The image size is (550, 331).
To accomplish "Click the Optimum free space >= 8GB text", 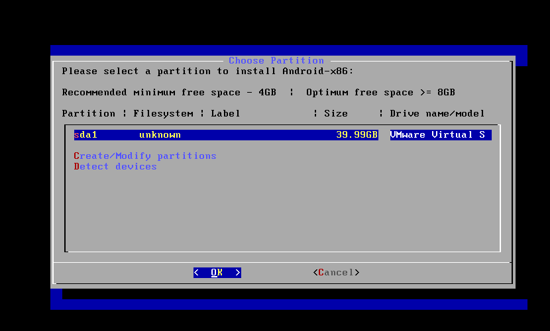I will click(380, 93).
